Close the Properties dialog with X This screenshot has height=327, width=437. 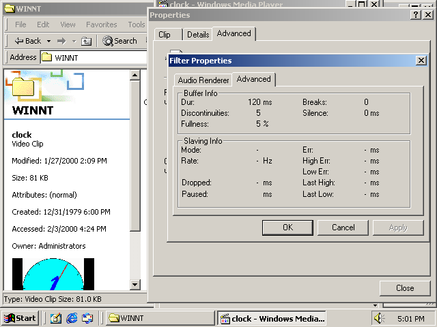click(x=428, y=15)
